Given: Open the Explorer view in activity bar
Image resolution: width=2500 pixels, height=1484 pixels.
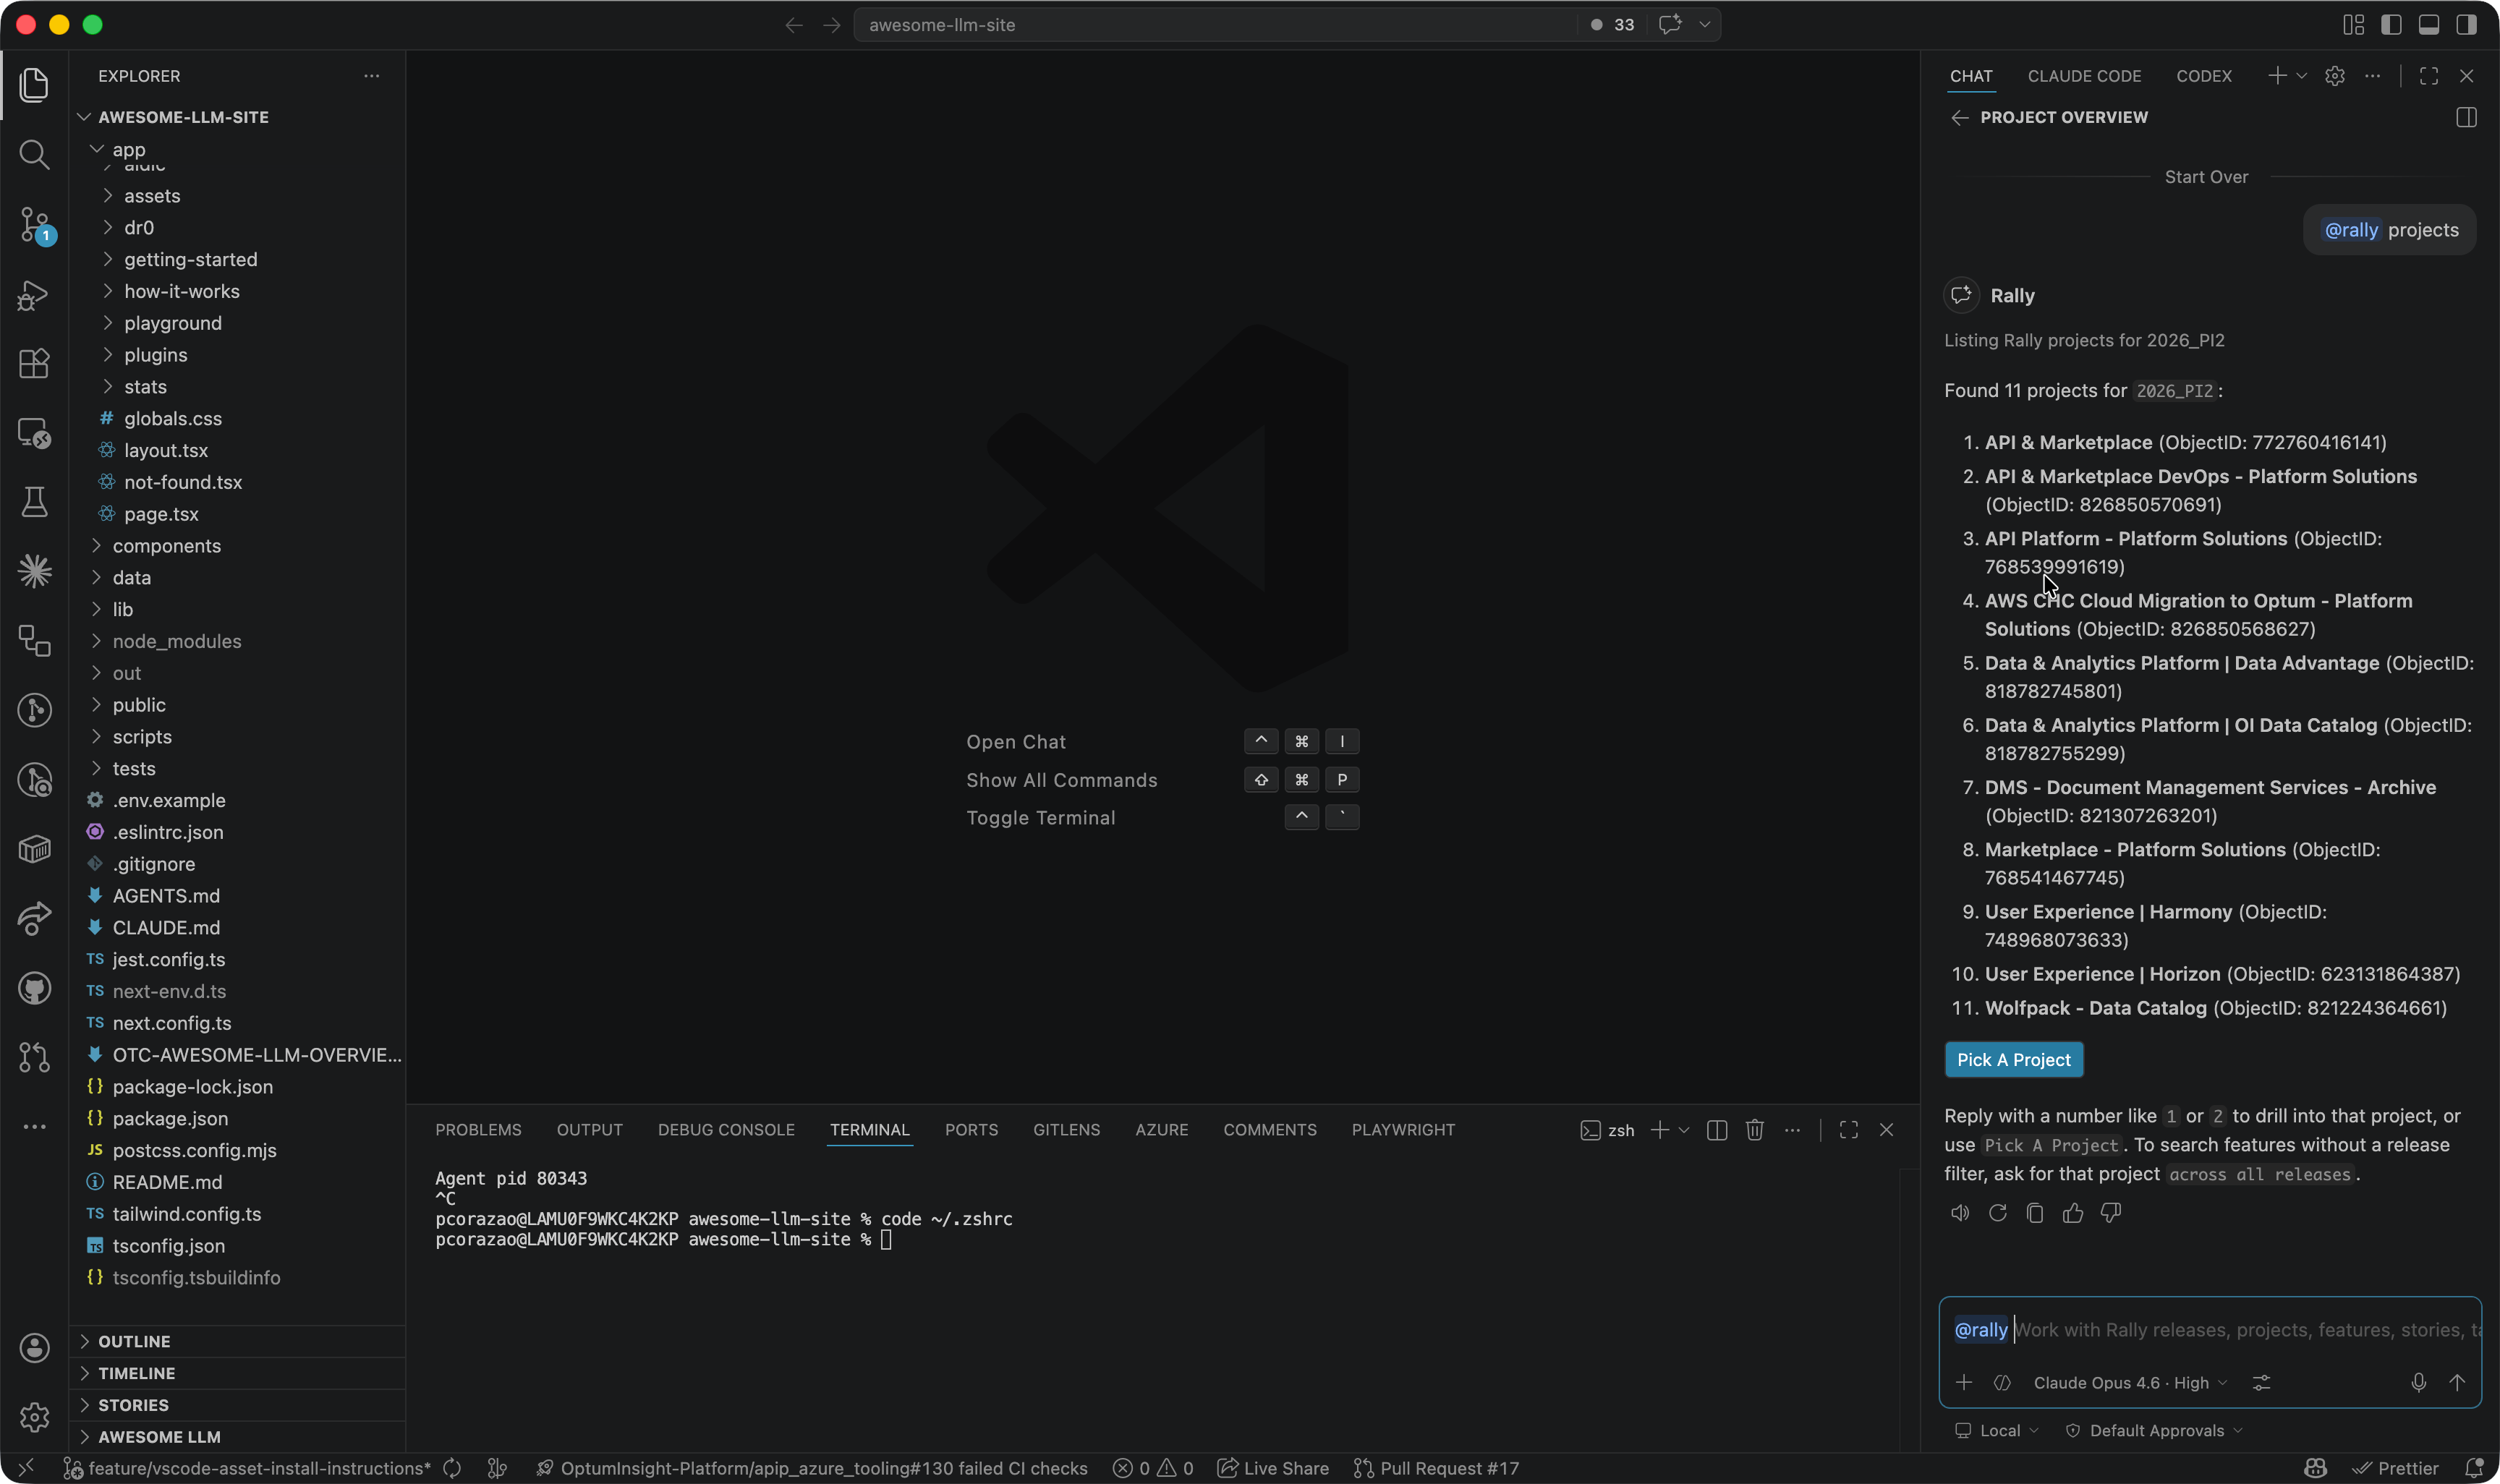Looking at the screenshot, I should coord(34,85).
